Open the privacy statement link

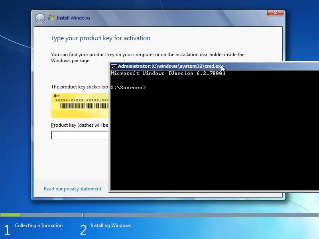(73, 189)
